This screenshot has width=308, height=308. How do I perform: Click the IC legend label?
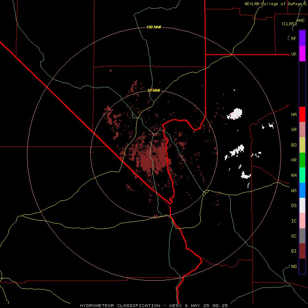[294, 221]
